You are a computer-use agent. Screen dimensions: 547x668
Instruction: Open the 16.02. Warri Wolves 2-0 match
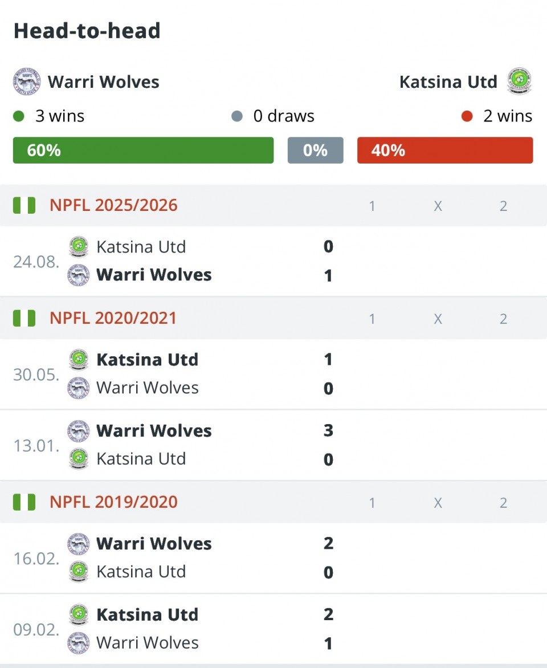[199, 558]
